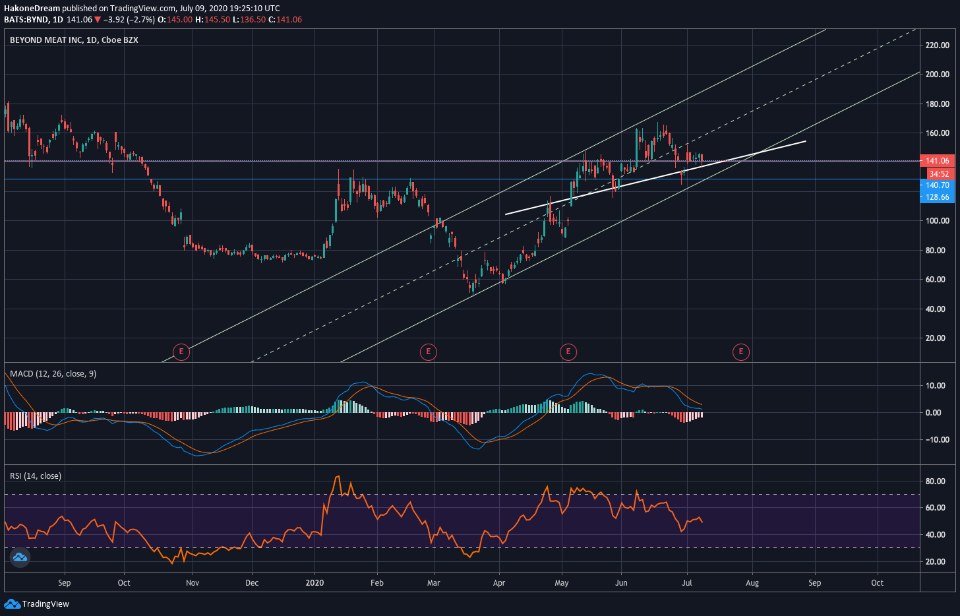The width and height of the screenshot is (960, 616).
Task: Click the 40.00 RSI axis label
Action: click(935, 535)
